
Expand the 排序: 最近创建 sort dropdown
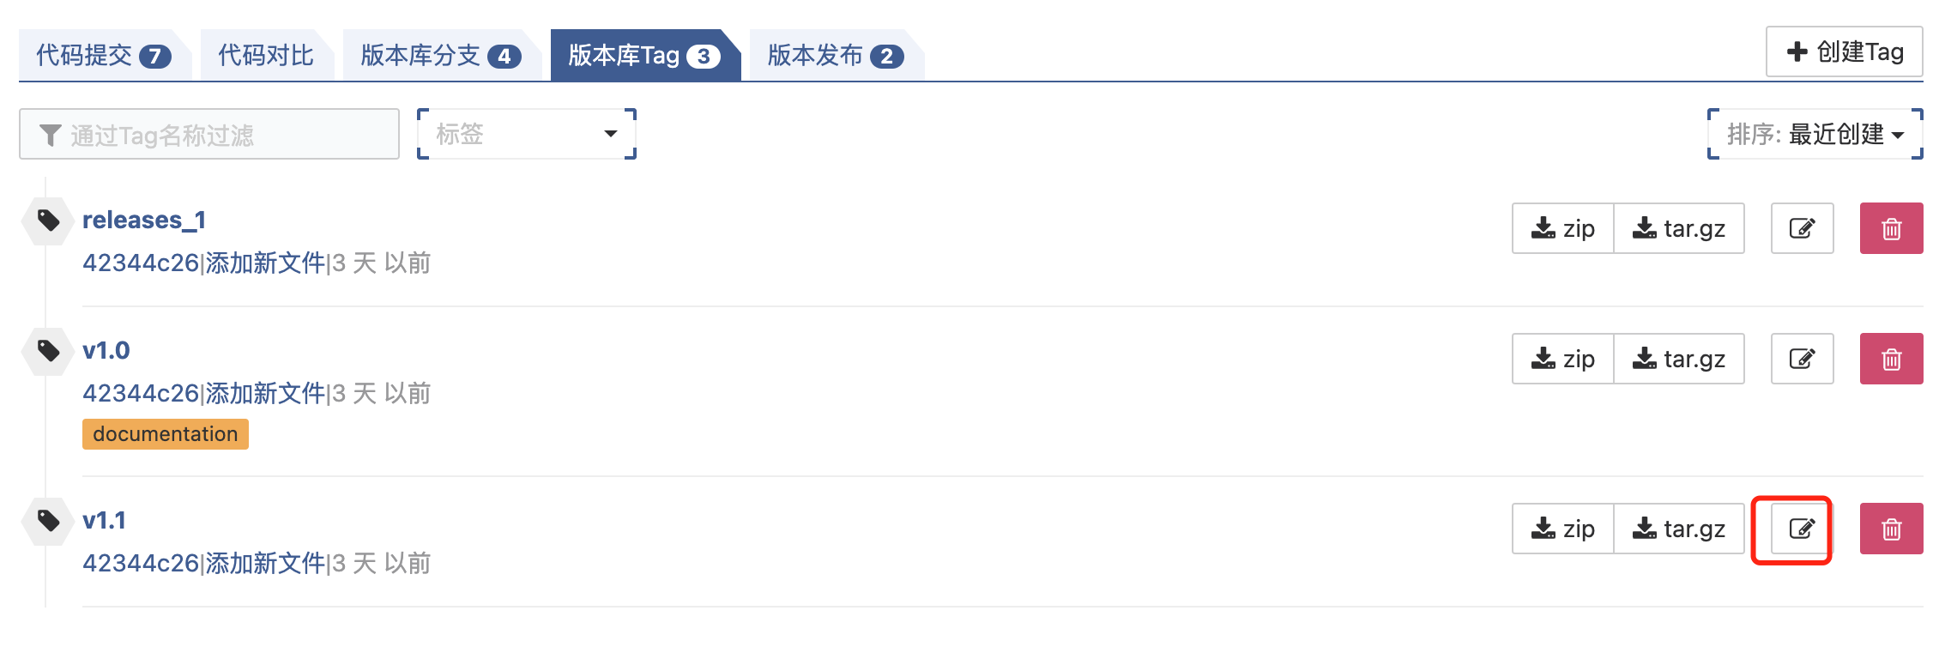[x=1815, y=134]
